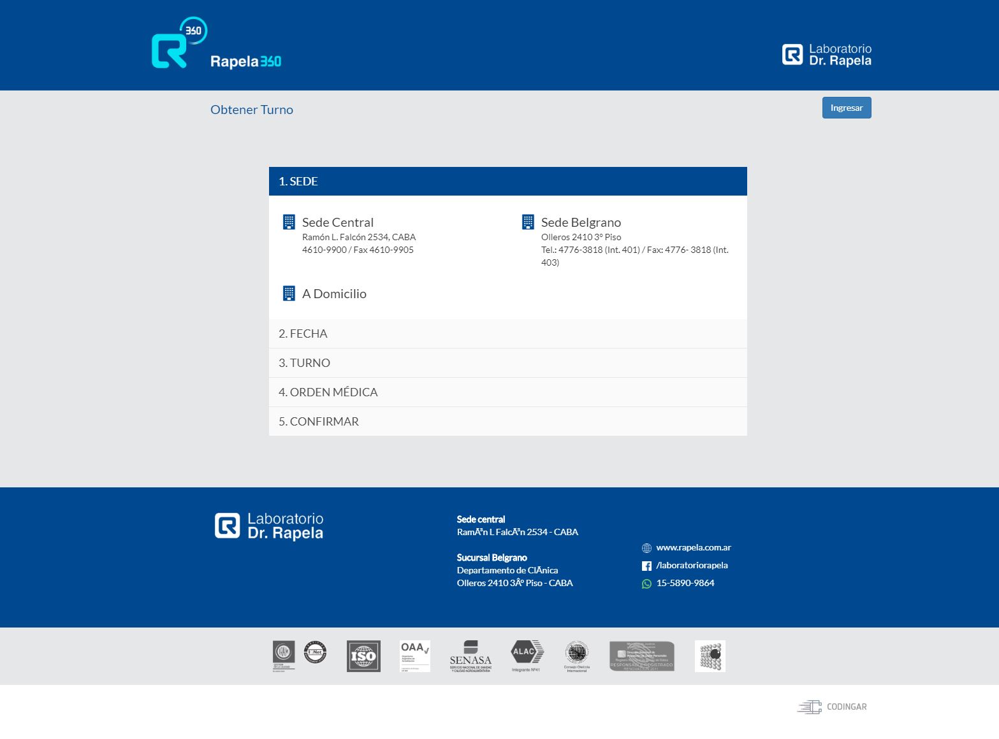The image size is (999, 739).
Task: Click the CODINGAR developer logo
Action: click(832, 707)
